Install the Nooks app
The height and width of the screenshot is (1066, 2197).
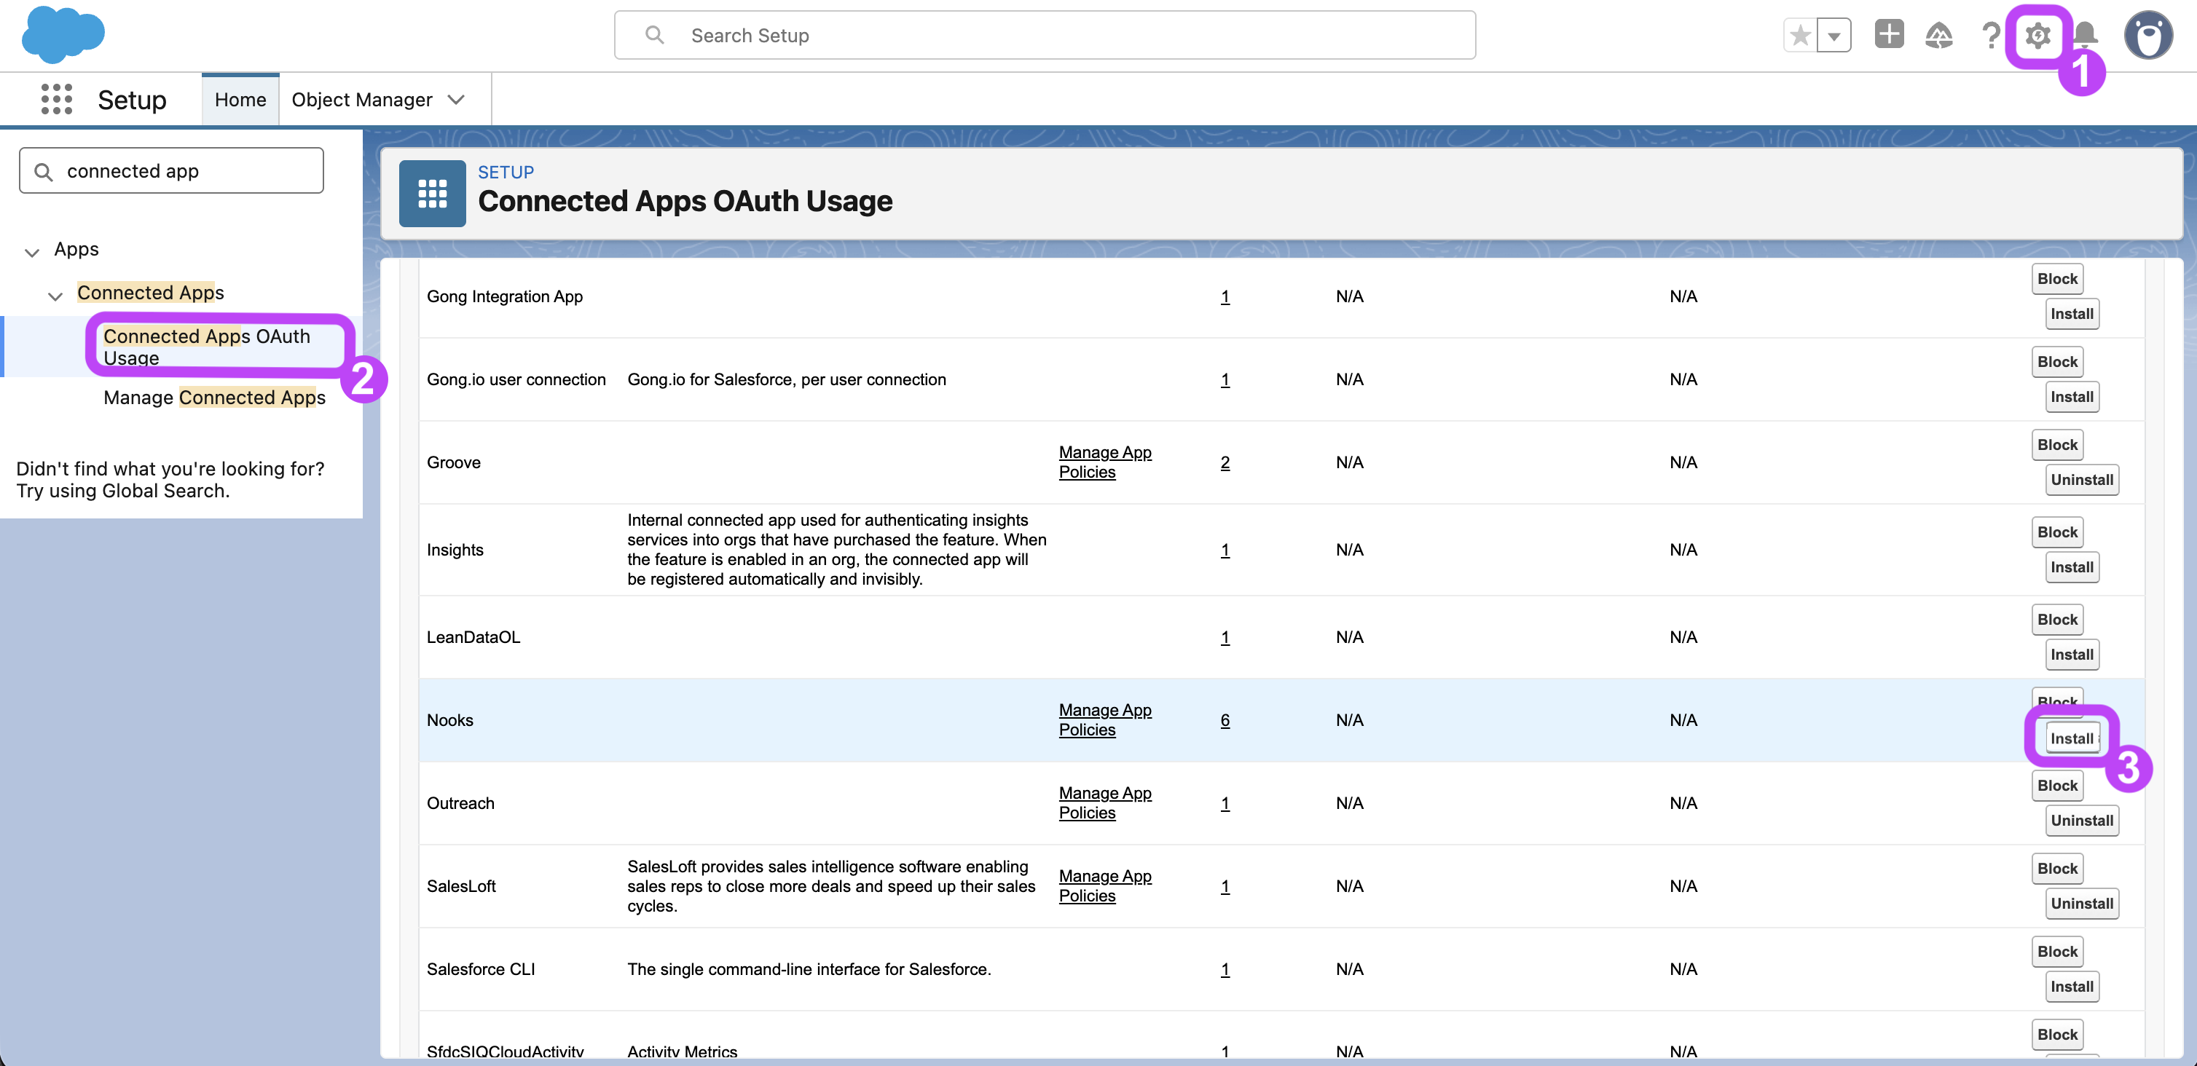tap(2072, 738)
